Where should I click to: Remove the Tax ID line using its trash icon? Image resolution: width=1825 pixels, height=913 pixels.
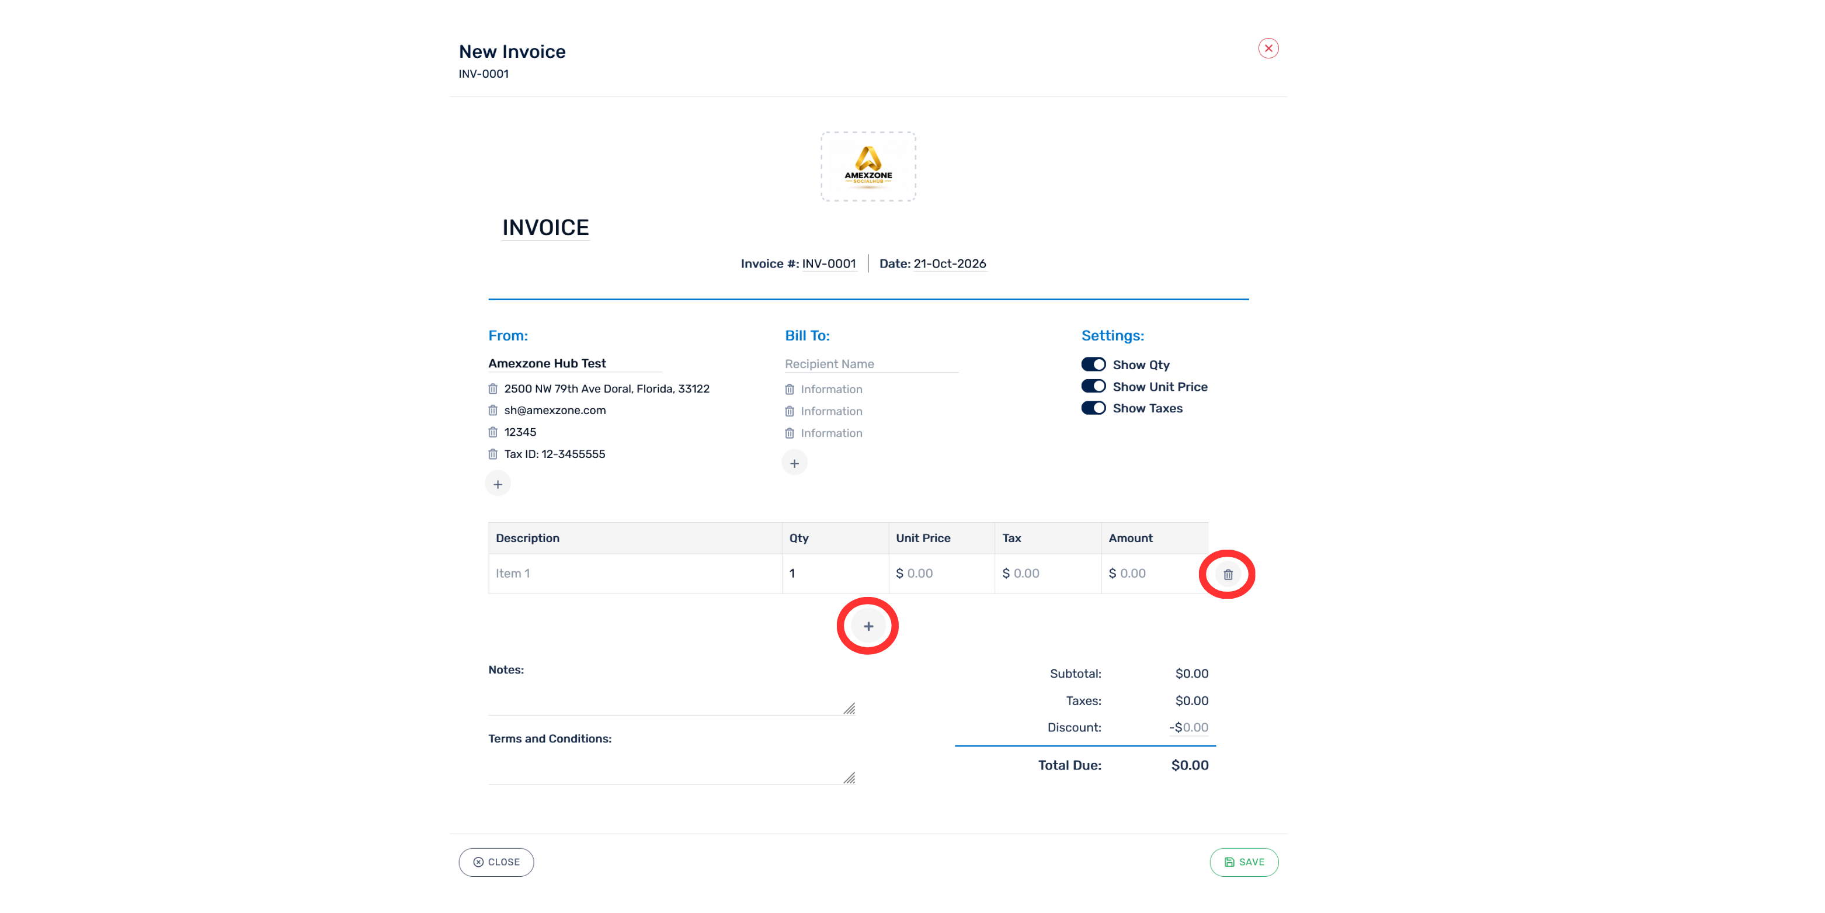tap(493, 454)
